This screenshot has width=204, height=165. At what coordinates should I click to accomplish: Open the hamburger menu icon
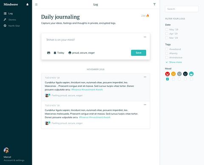36,5
